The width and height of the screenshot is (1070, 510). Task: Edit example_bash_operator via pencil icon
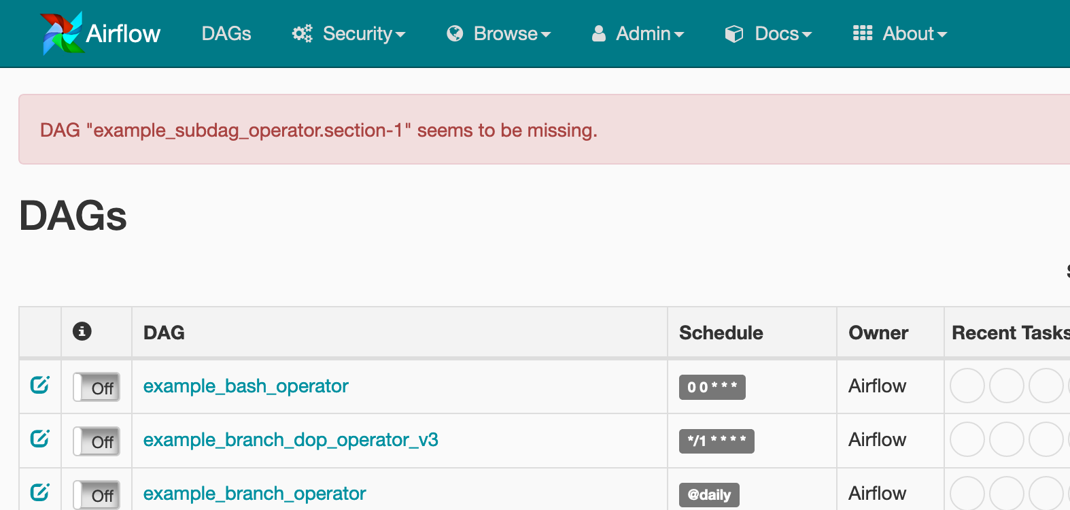(x=40, y=385)
